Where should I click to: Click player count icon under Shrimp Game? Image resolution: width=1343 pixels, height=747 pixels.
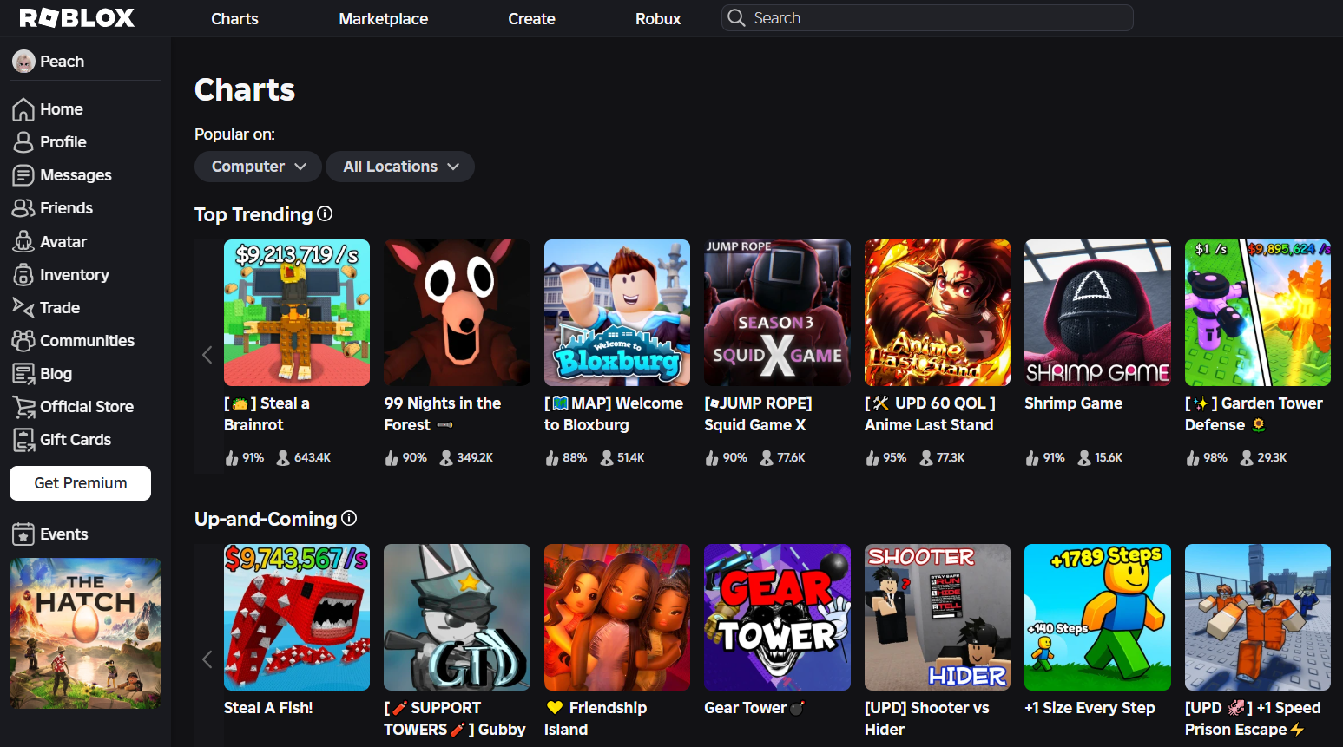(x=1084, y=457)
